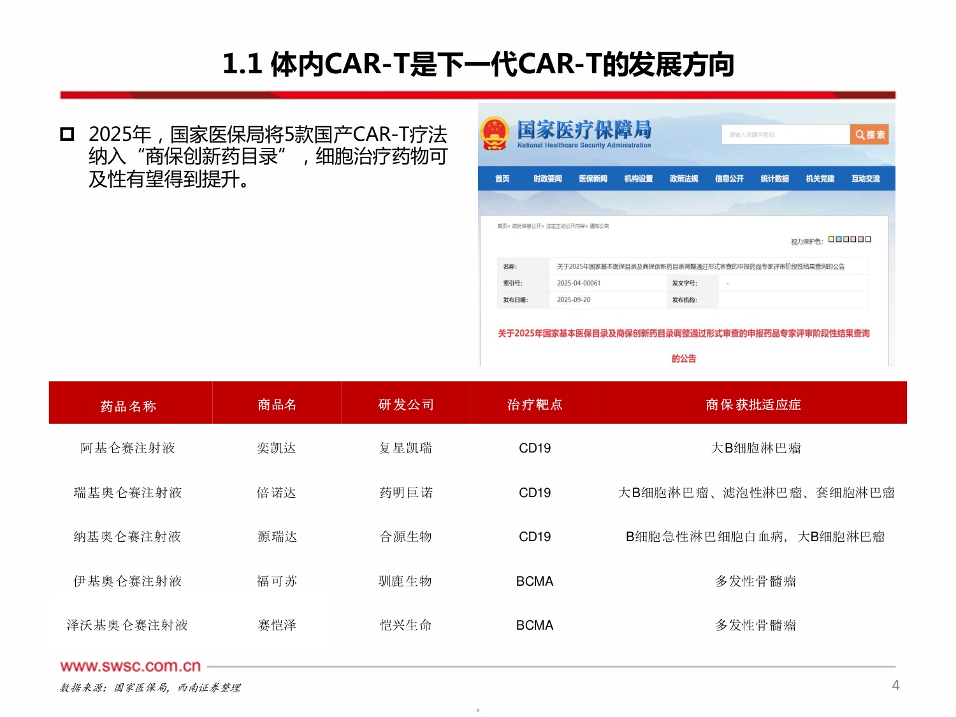Screen dimensions: 956x717
Task: Select the first eye-protection color swatch
Action: coord(831,240)
